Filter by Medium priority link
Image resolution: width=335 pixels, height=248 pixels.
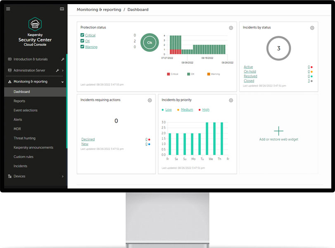coord(187,110)
